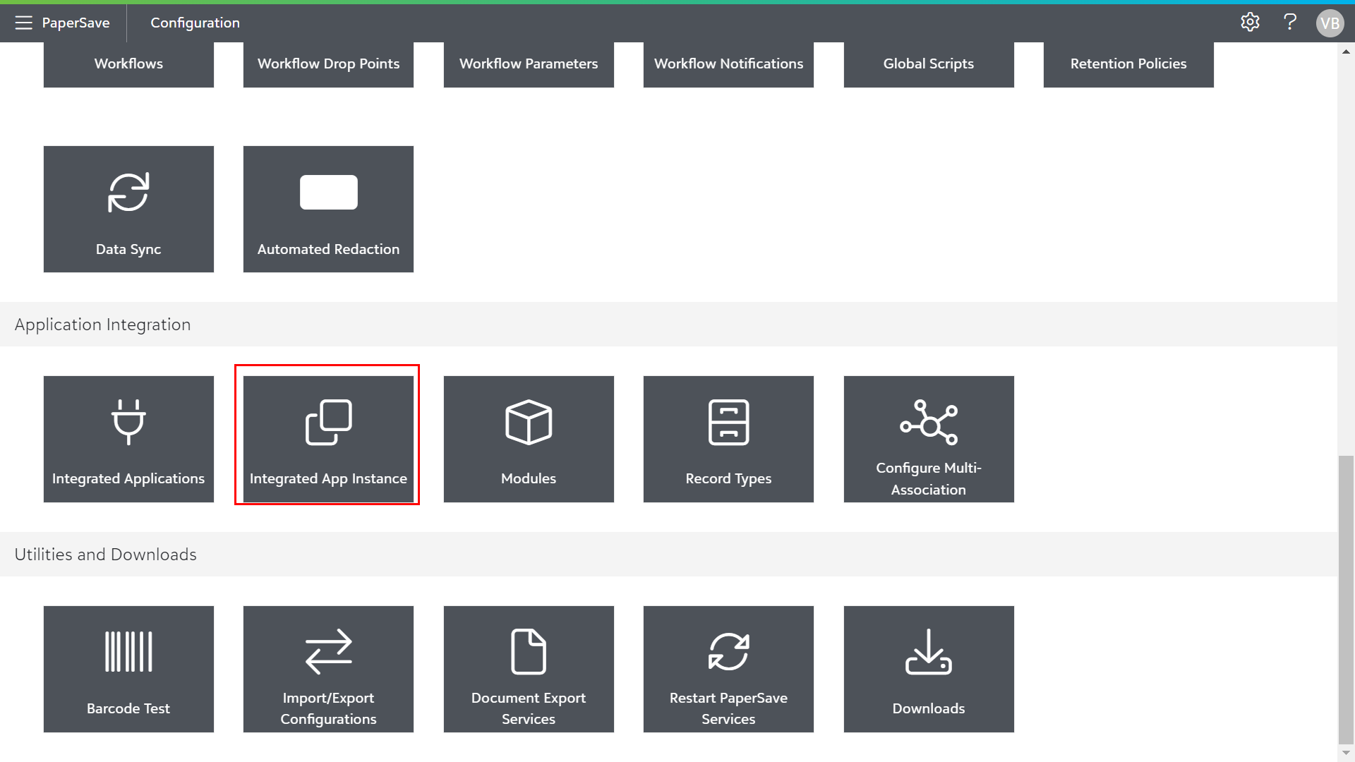Viewport: 1355px width, 762px height.
Task: Open the hamburger navigation menu
Action: 23,23
